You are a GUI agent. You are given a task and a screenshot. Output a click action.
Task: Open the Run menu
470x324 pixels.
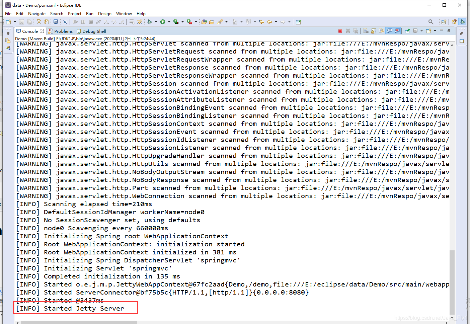(90, 14)
